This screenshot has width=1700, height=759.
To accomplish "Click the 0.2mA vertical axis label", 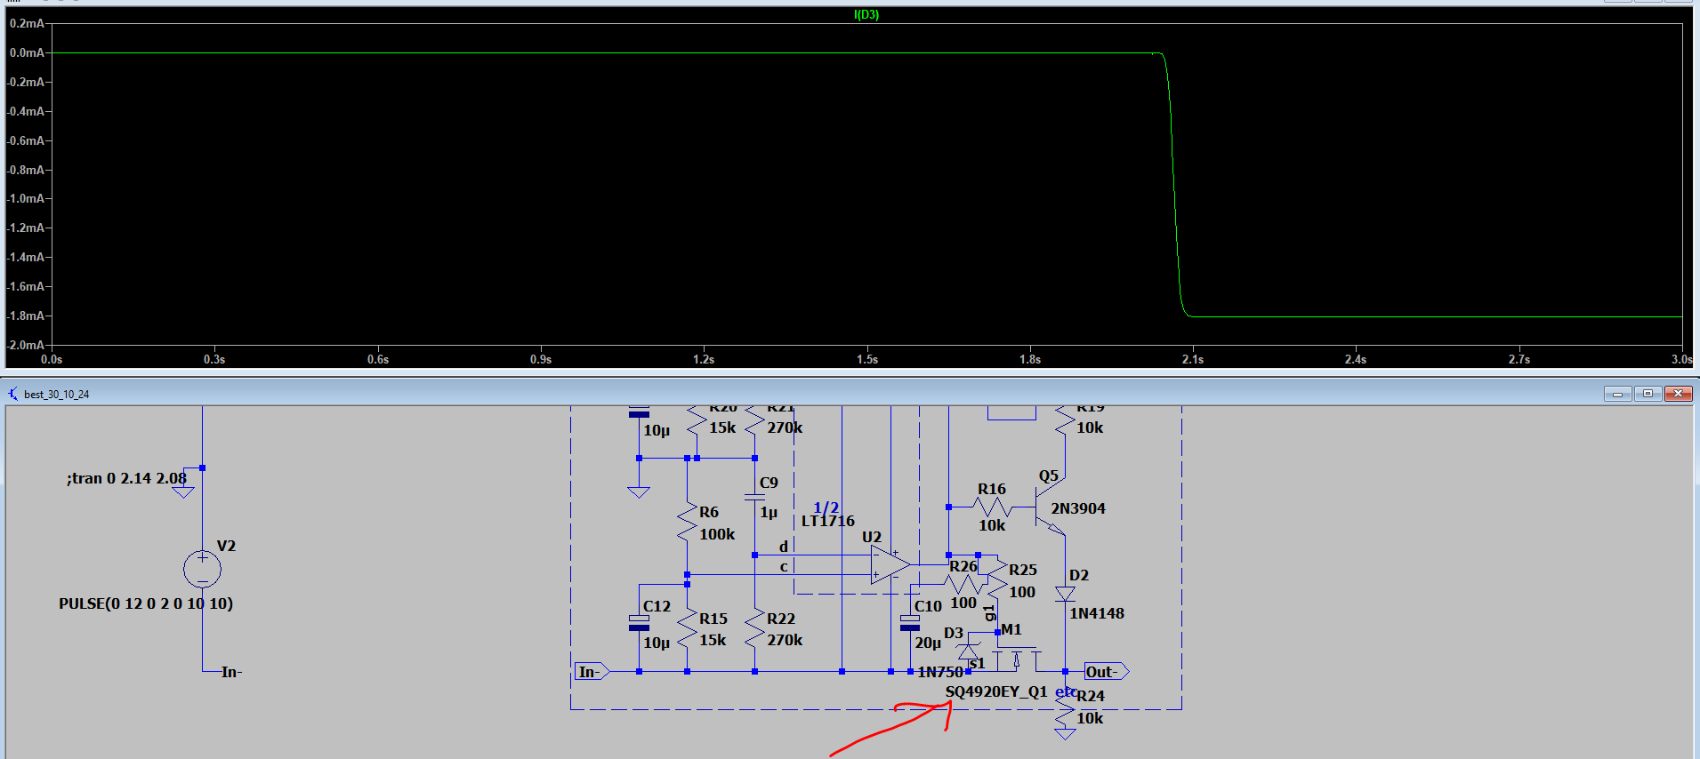I will 27,23.
